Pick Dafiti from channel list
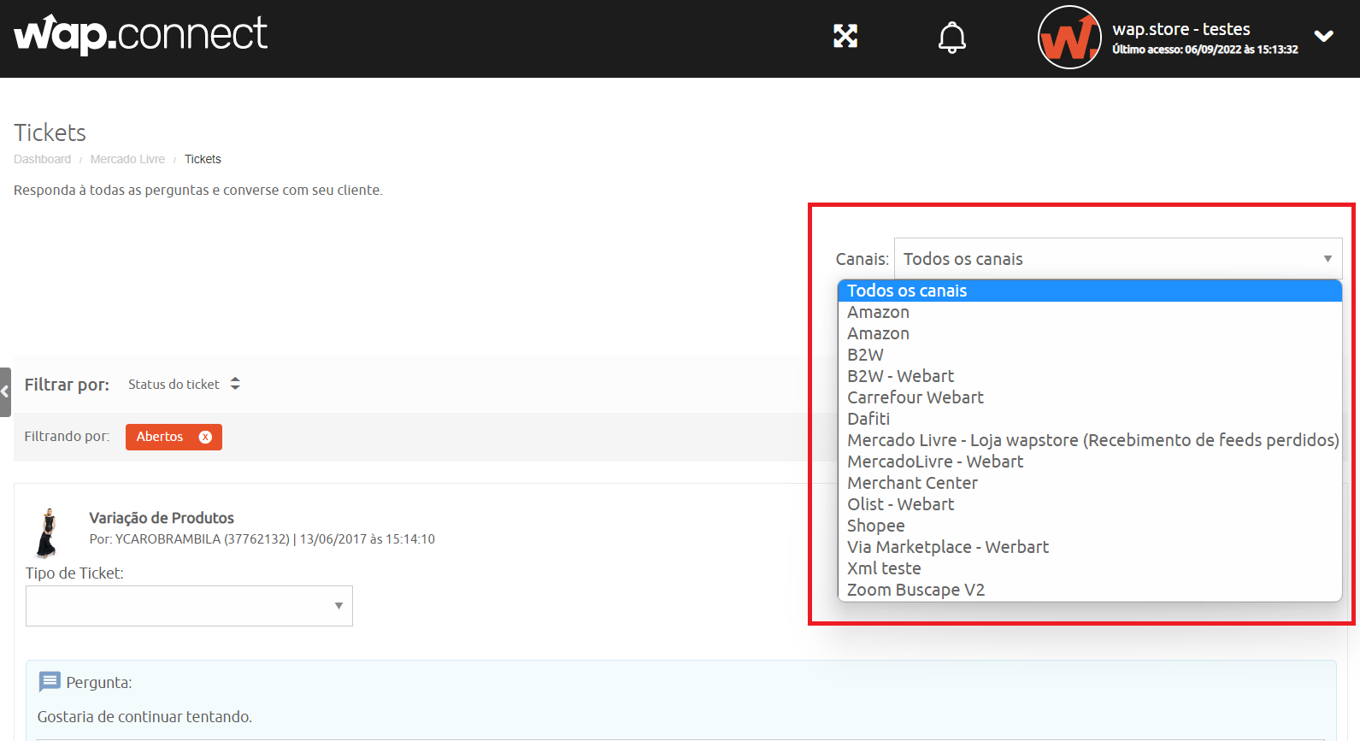The width and height of the screenshot is (1360, 741). 1090,419
